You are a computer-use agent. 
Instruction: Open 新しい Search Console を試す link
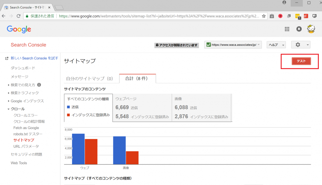[x=34, y=58]
